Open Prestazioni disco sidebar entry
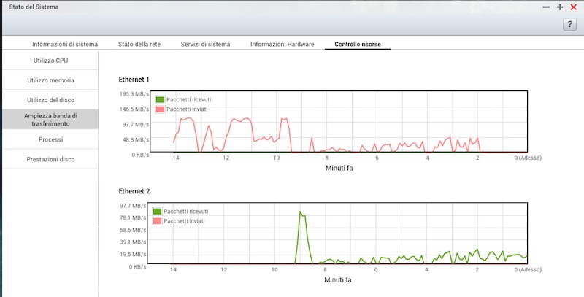 pyautogui.click(x=50, y=158)
